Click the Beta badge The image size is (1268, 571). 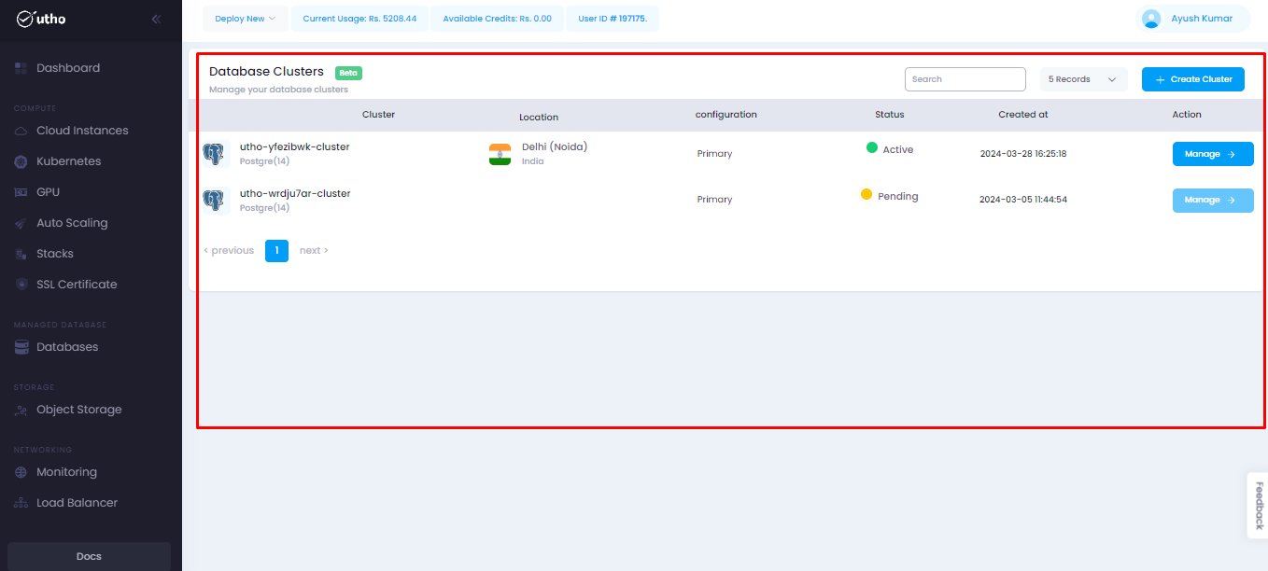[x=348, y=73]
